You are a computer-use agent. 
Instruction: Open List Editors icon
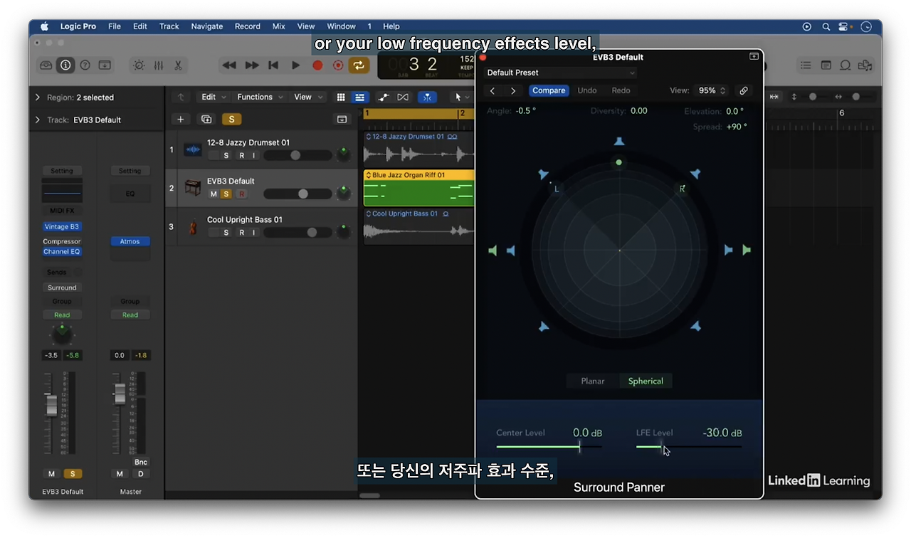[x=806, y=65]
